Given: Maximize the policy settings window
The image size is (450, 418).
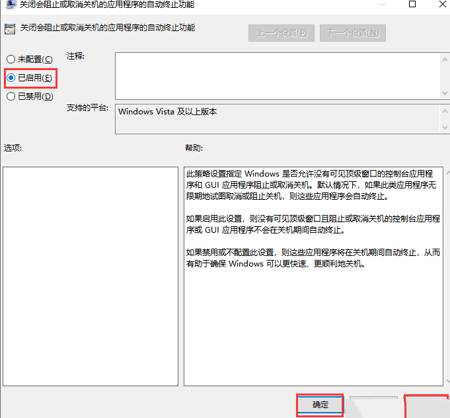Looking at the screenshot, I should pos(412,4).
